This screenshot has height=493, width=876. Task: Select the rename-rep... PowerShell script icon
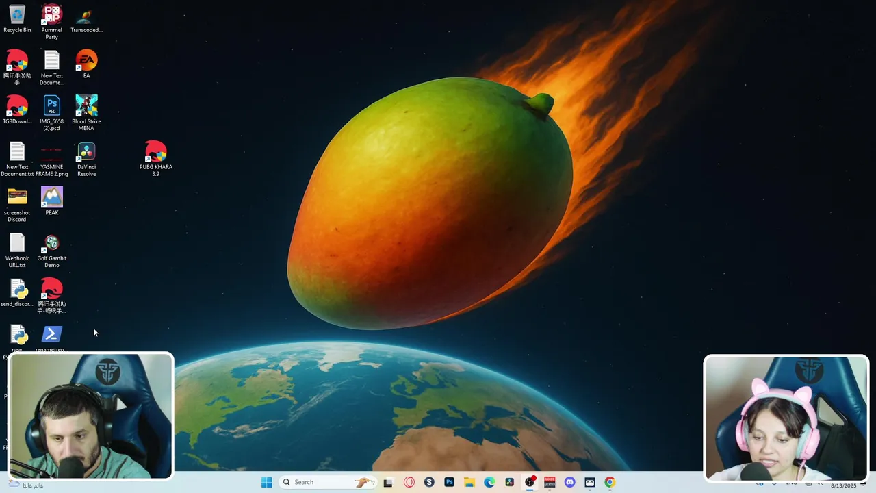click(52, 338)
